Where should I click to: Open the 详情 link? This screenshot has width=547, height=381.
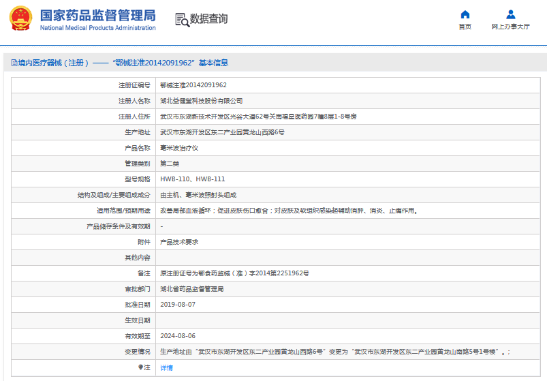[166, 368]
